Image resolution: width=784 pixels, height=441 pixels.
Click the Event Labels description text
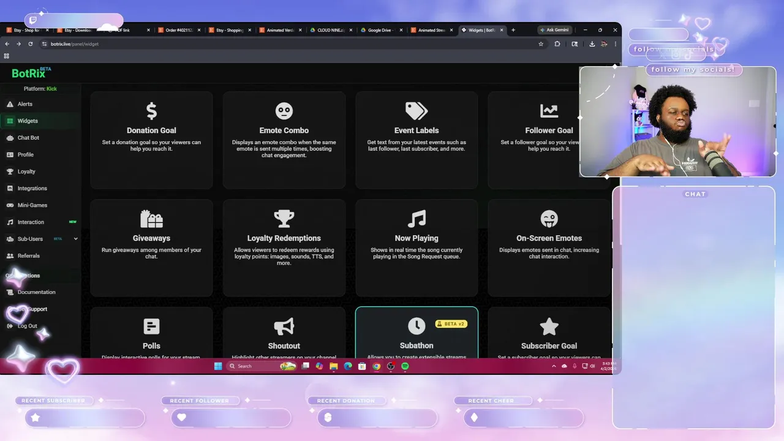tap(417, 146)
